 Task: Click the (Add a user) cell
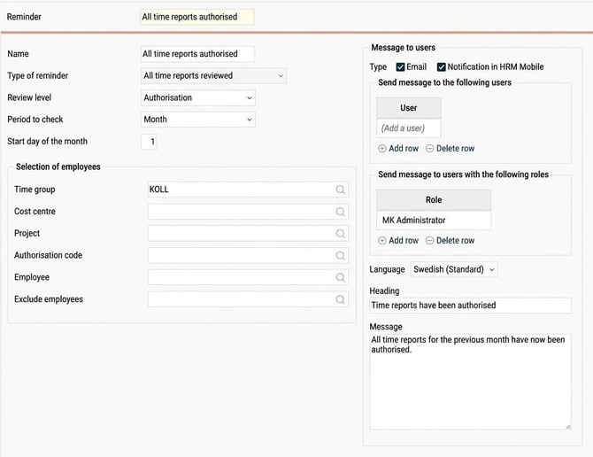click(x=408, y=128)
